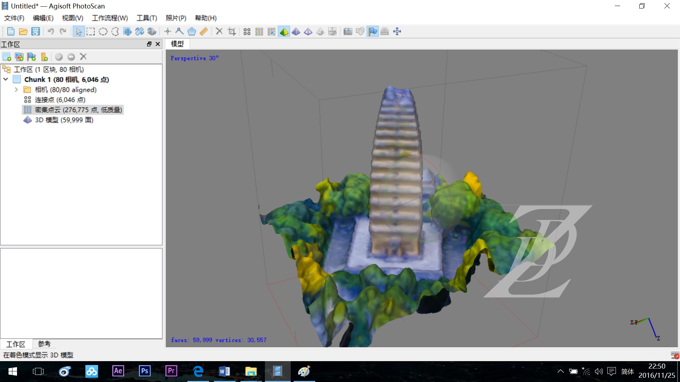Open the 工具(T) menu
The height and width of the screenshot is (382, 680).
[147, 18]
